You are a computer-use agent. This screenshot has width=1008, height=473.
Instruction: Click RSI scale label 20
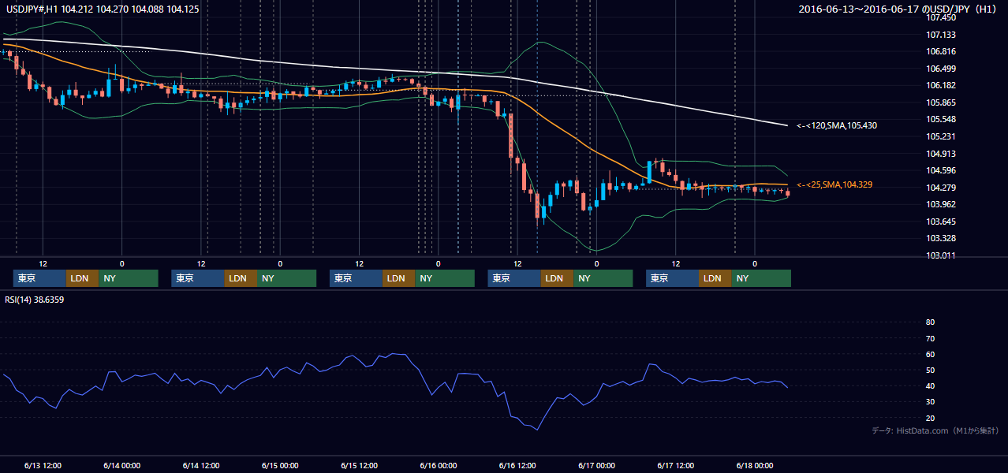(930, 419)
